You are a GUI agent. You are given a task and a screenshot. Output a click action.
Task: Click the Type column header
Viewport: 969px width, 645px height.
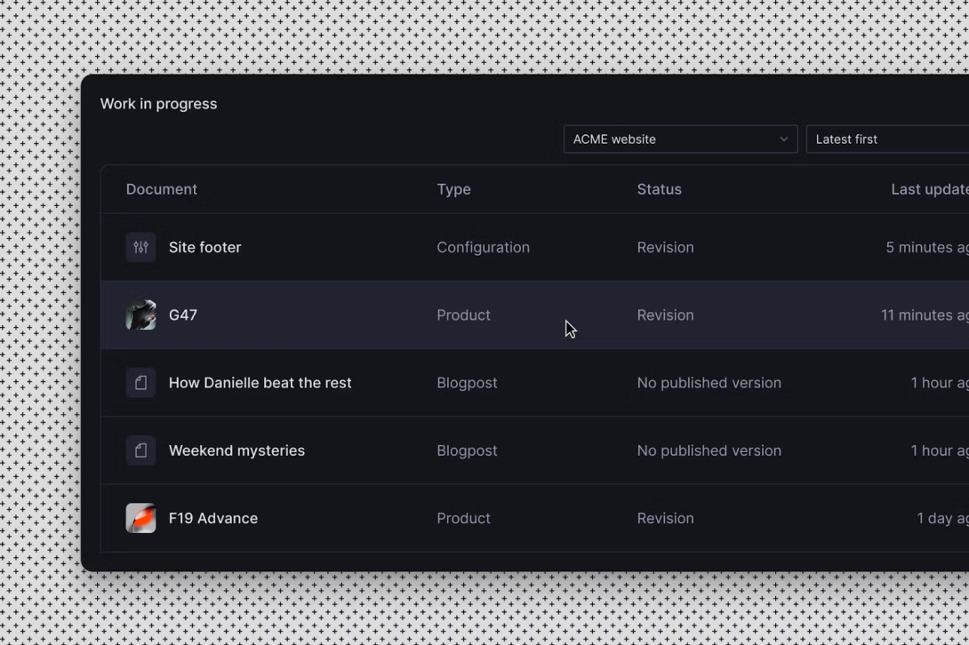tap(453, 189)
